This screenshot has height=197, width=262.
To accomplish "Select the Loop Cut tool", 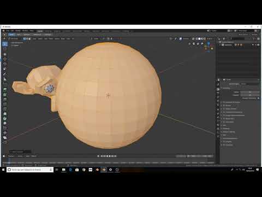I will pyautogui.click(x=5, y=104).
